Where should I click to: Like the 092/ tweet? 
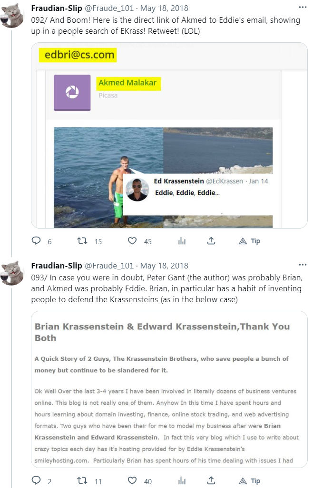coord(132,241)
